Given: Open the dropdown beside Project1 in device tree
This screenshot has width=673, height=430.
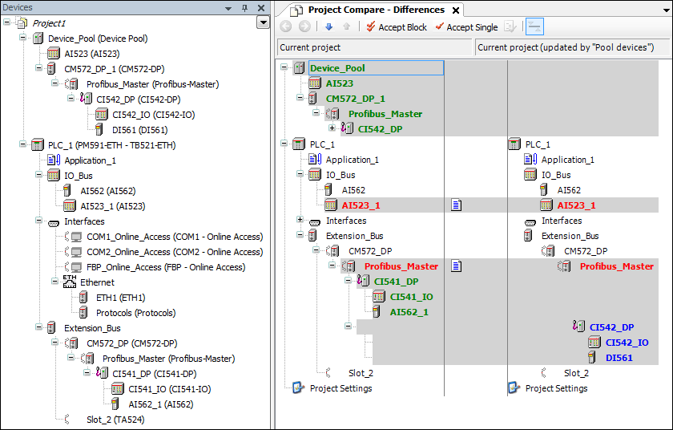Looking at the screenshot, I should pyautogui.click(x=263, y=22).
